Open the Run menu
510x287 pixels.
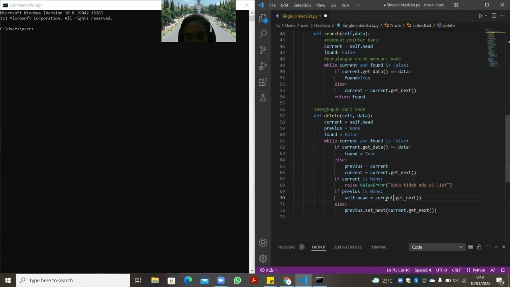click(345, 5)
